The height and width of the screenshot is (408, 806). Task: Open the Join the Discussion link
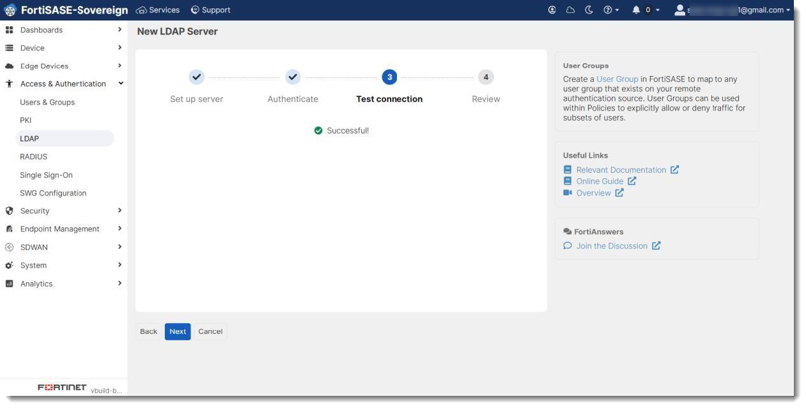point(612,246)
